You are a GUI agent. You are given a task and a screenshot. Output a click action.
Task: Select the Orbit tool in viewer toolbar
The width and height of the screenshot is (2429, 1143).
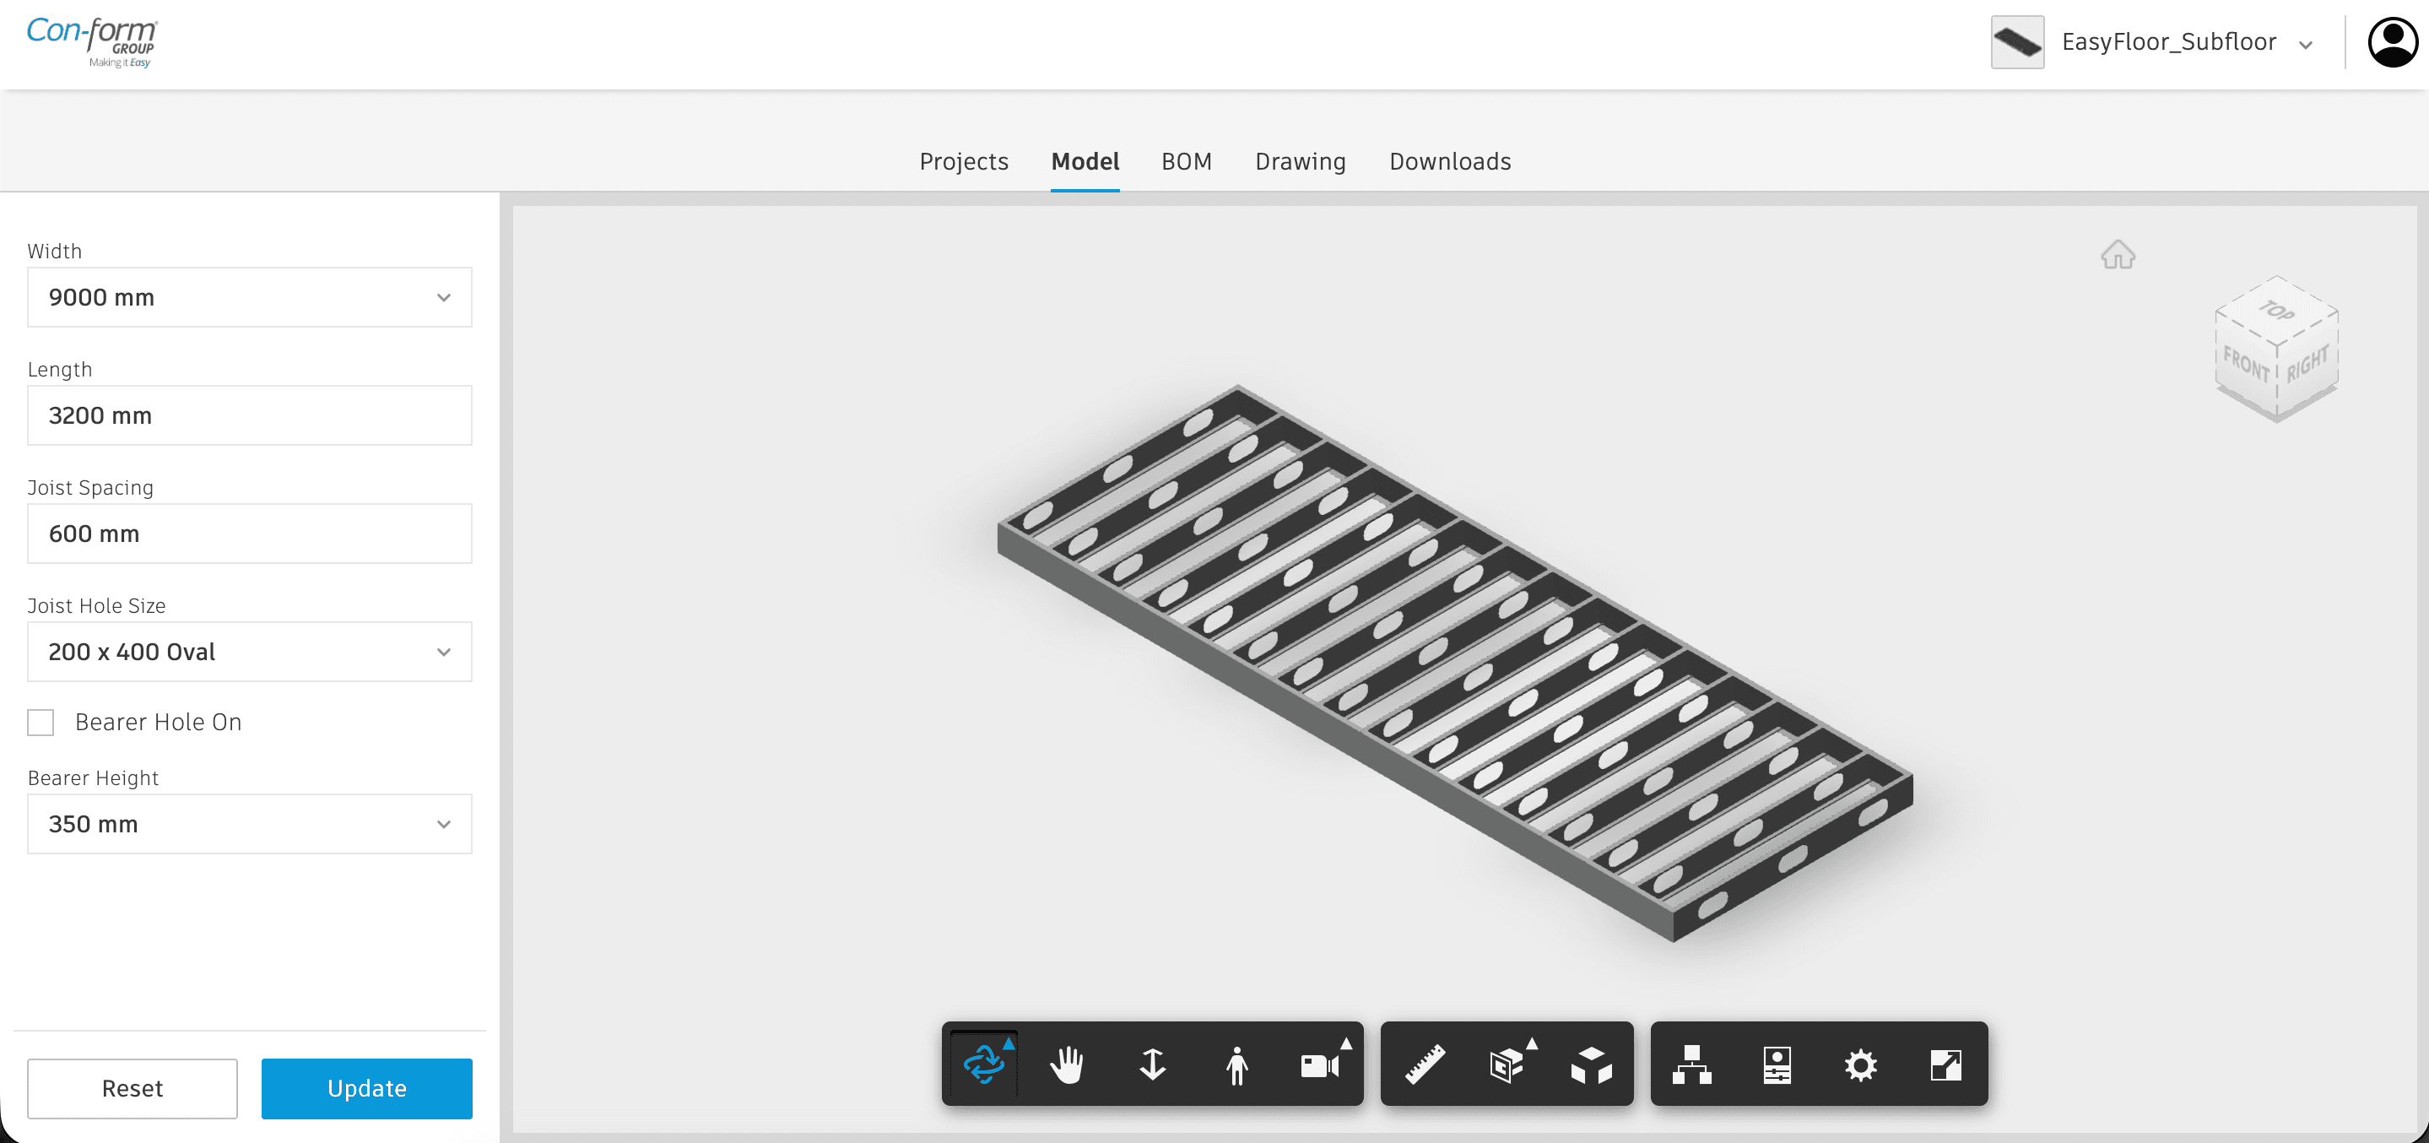[x=984, y=1064]
